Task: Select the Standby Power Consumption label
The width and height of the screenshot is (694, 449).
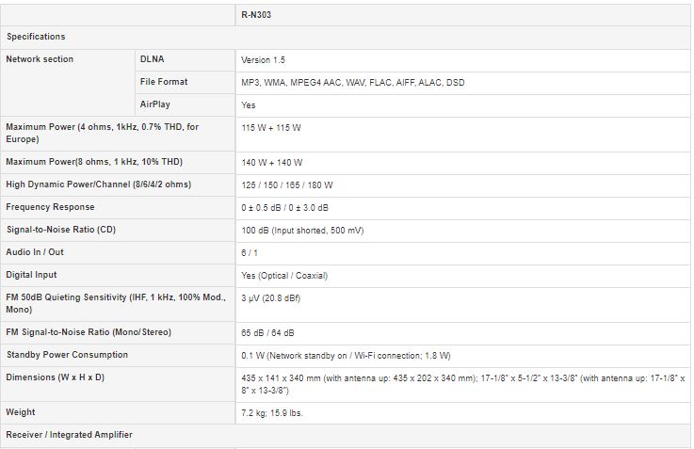Action: click(67, 355)
